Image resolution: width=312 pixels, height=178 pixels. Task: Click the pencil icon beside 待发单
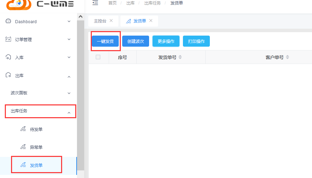pos(23,129)
